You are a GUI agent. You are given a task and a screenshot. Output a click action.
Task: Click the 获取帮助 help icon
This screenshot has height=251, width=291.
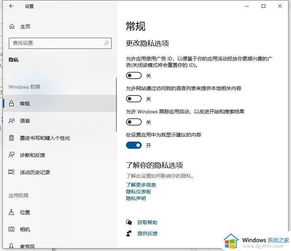click(129, 222)
